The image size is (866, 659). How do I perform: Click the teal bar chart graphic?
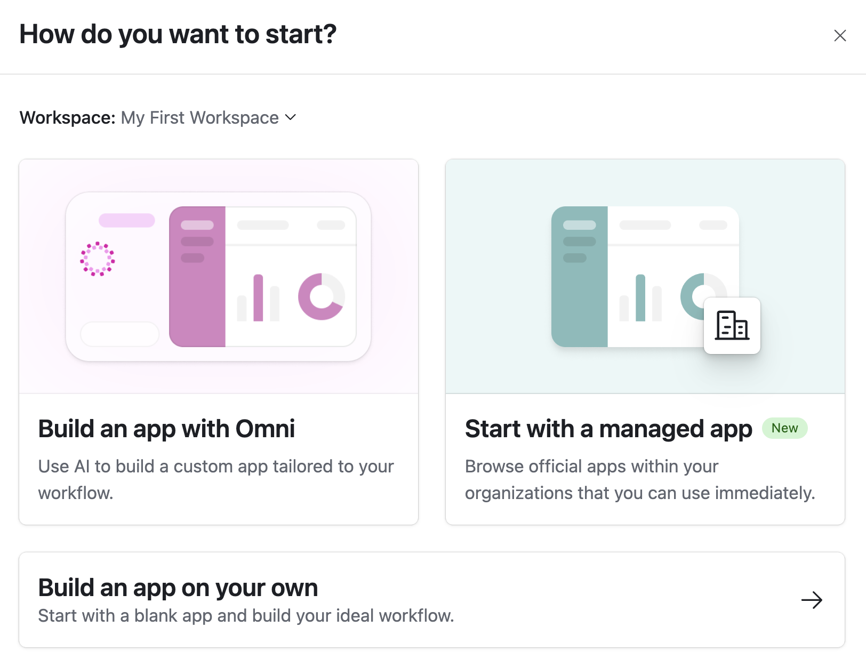(x=640, y=298)
